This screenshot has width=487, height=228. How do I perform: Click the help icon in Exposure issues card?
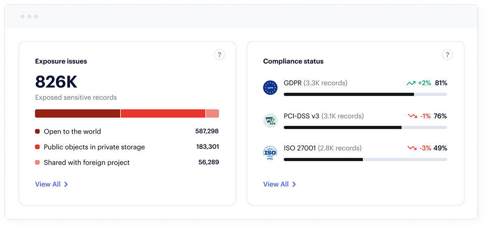coord(219,55)
